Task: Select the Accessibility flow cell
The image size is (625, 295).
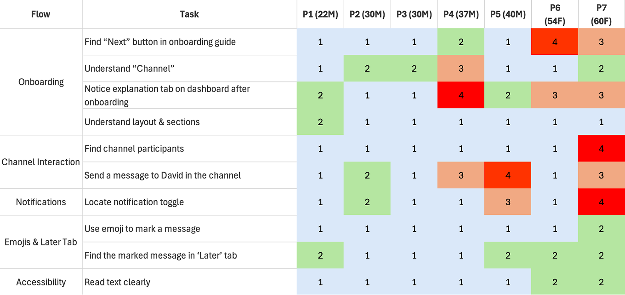Action: (41, 282)
